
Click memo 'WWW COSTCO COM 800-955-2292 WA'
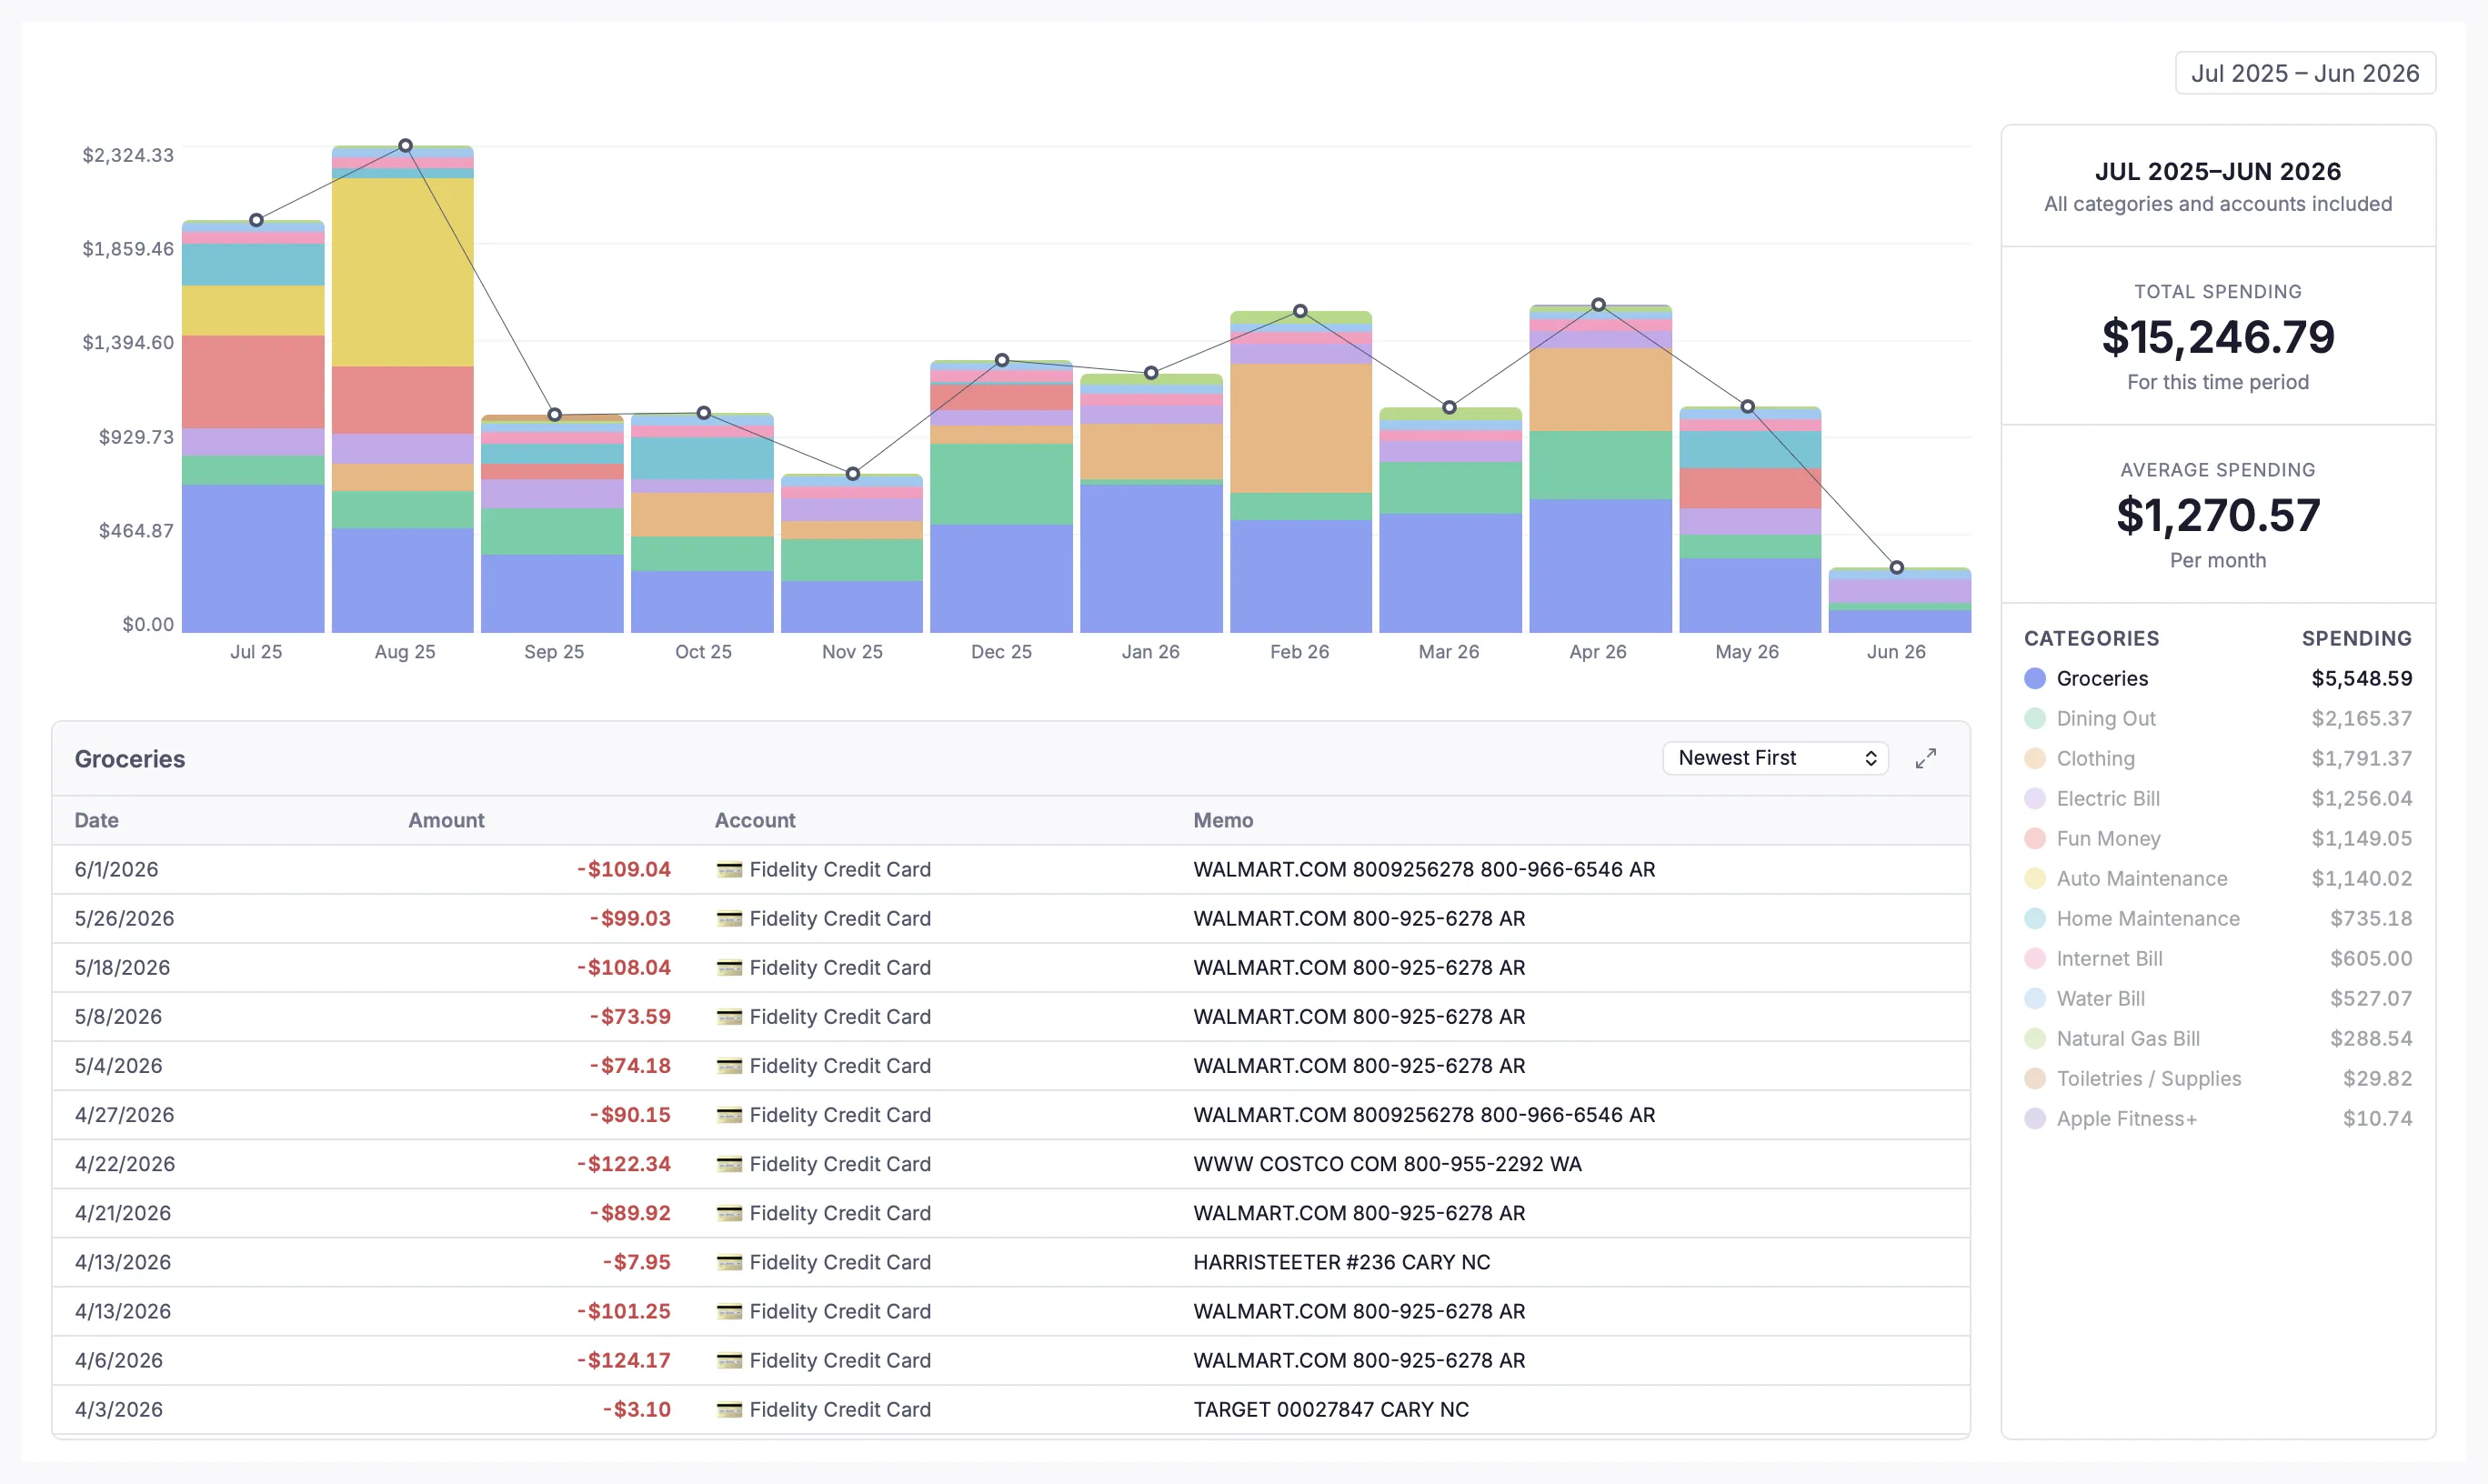tap(1387, 1164)
